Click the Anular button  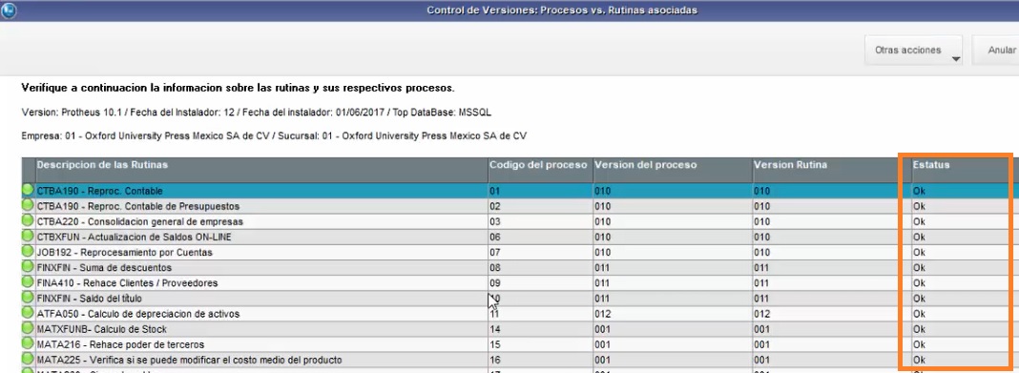(x=995, y=50)
